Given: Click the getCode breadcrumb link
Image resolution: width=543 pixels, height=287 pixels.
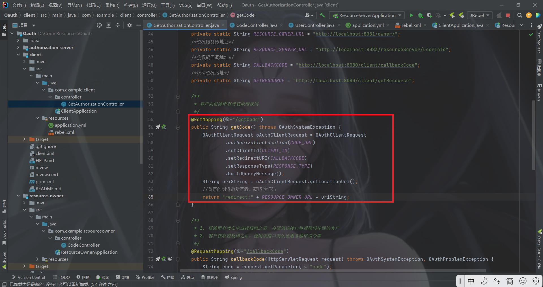Looking at the screenshot, I should pos(245,15).
